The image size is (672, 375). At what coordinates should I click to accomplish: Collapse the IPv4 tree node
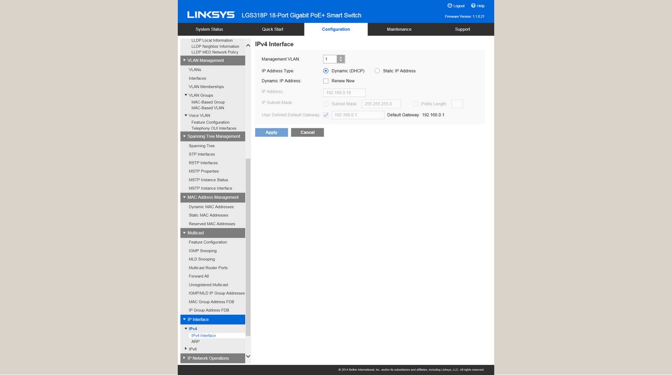186,328
